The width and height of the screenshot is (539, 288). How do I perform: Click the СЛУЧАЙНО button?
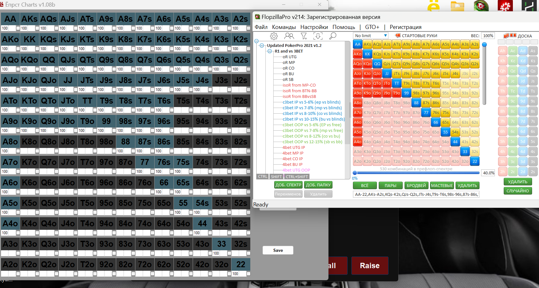coord(518,191)
